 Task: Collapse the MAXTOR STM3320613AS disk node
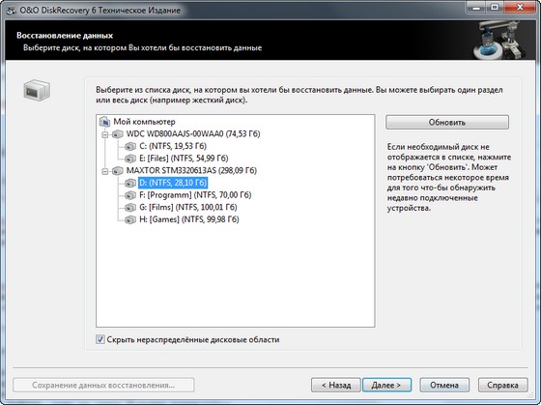pyautogui.click(x=105, y=171)
